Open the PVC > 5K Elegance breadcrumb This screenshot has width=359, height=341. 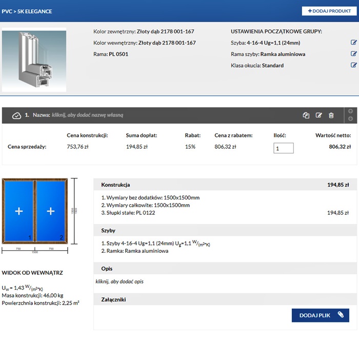pyautogui.click(x=27, y=11)
